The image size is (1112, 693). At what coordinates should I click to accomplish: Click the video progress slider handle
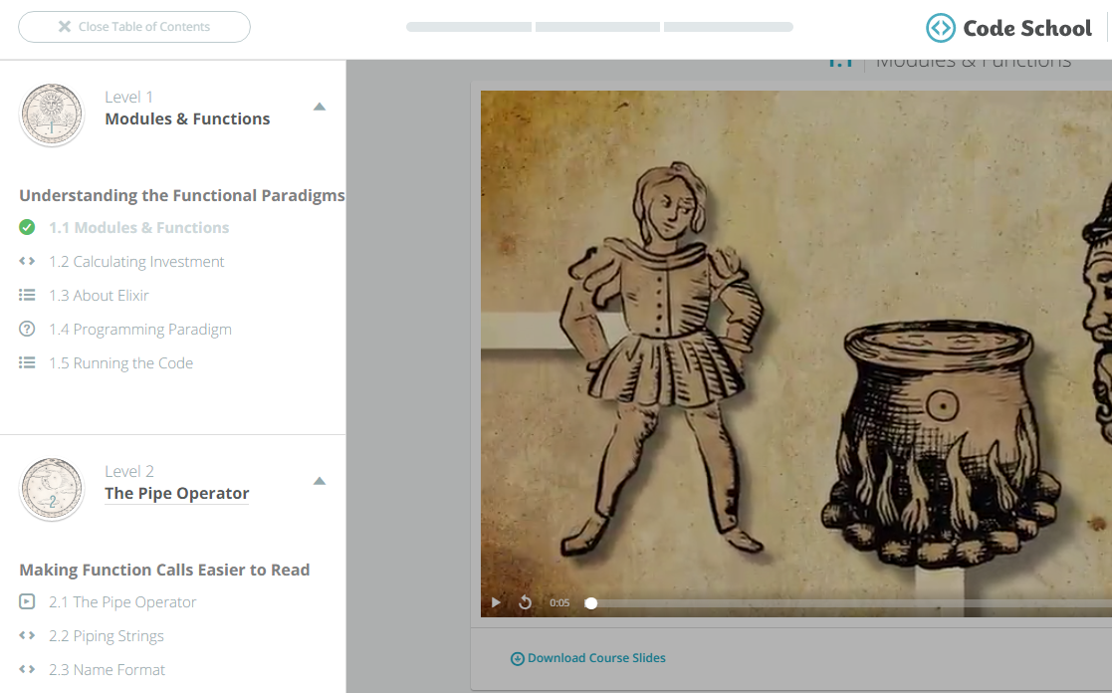pos(591,602)
